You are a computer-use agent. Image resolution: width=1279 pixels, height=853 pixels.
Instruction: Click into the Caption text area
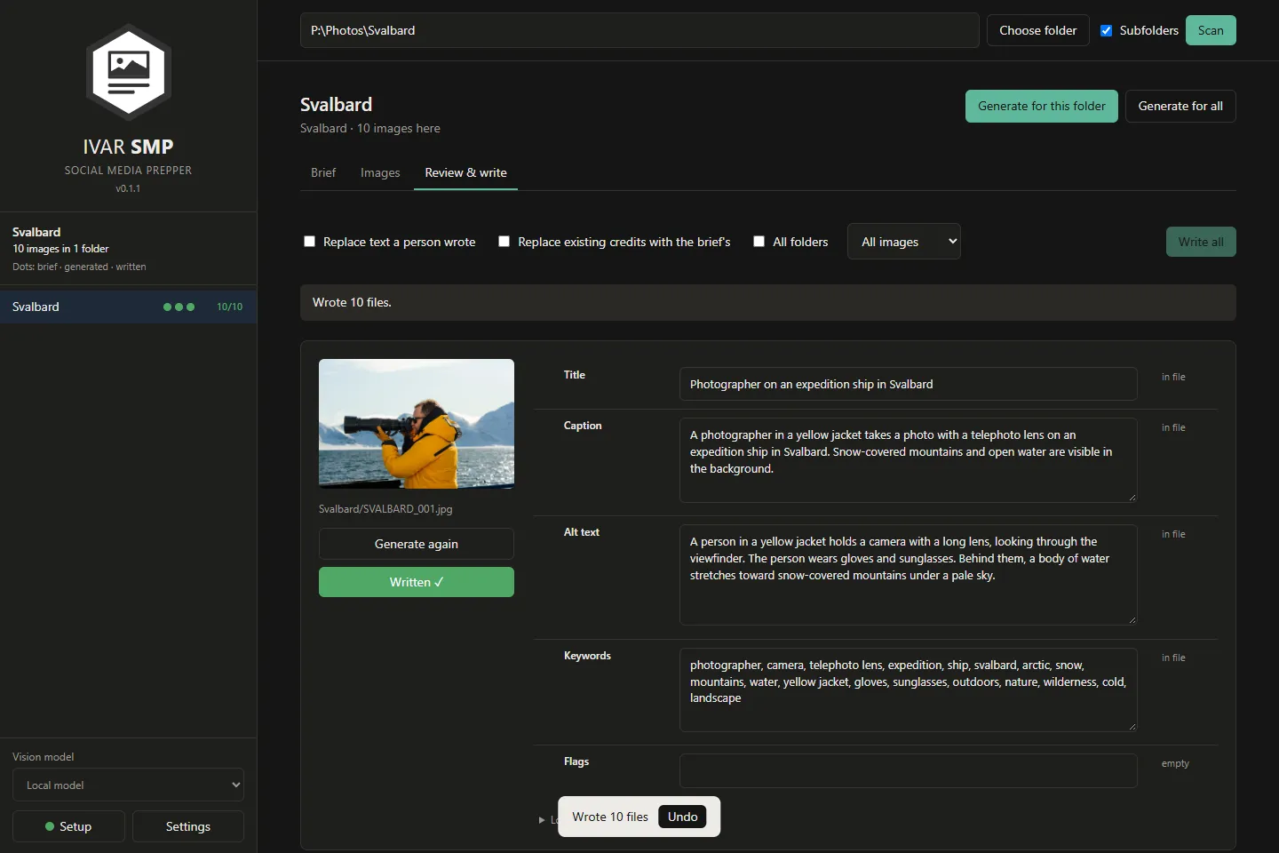click(x=908, y=460)
